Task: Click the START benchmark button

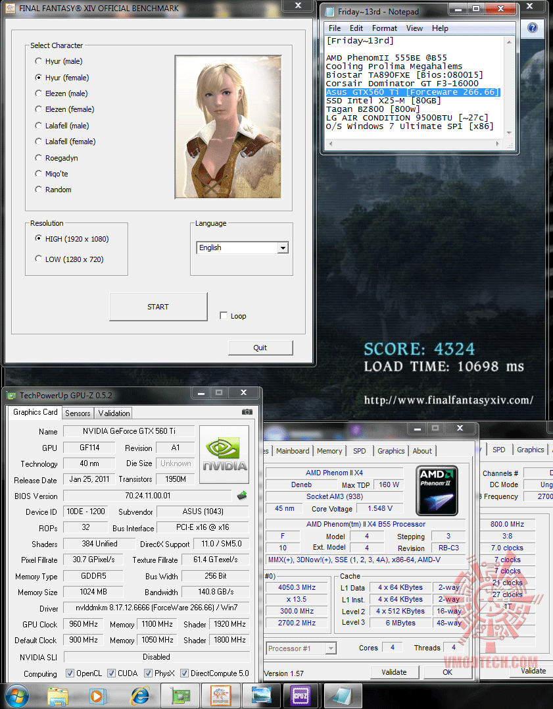Action: coord(158,307)
